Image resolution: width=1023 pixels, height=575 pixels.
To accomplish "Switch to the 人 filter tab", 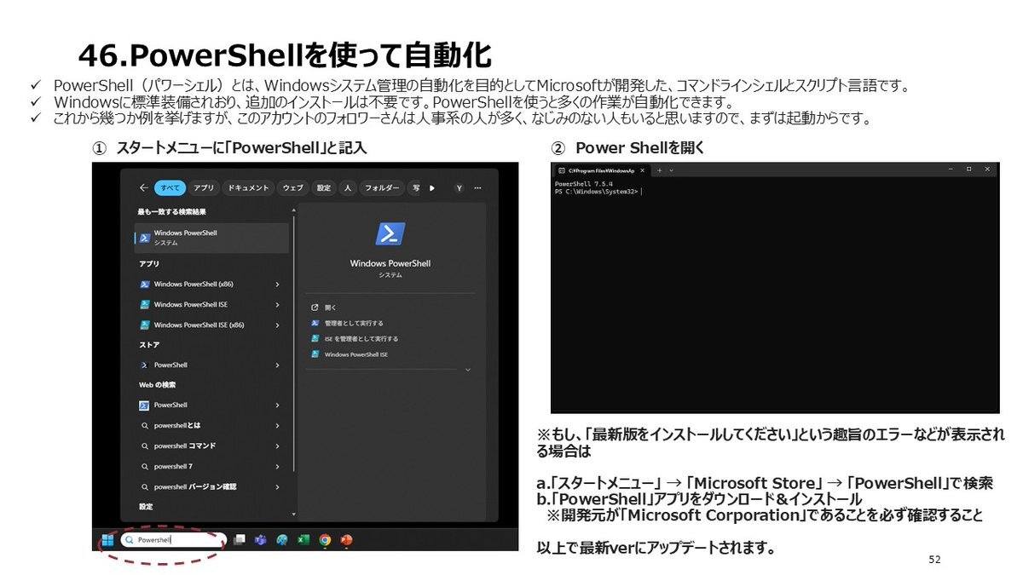I will [x=348, y=187].
